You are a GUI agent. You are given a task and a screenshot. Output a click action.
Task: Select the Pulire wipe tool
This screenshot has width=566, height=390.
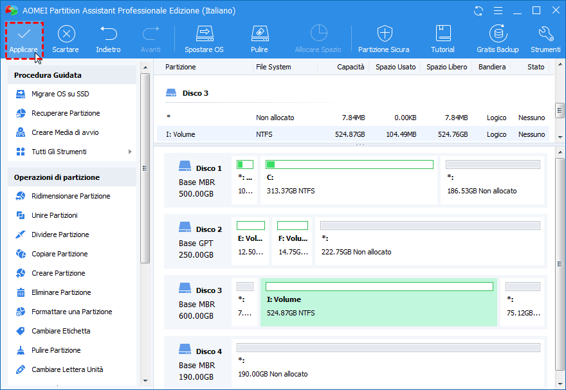[259, 33]
